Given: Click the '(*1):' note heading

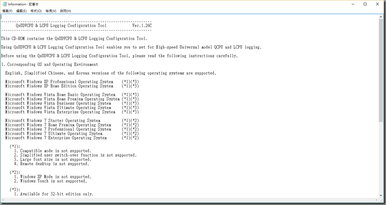Looking at the screenshot, I should [15, 147].
